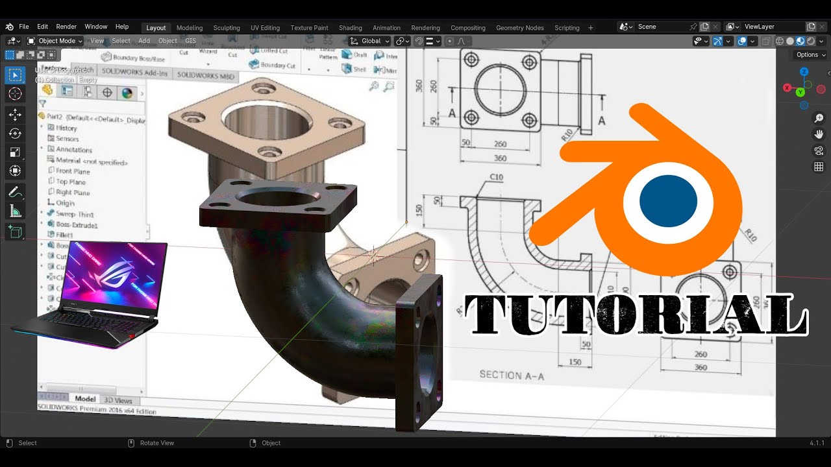Open Global transform orientation dropdown

tap(371, 41)
